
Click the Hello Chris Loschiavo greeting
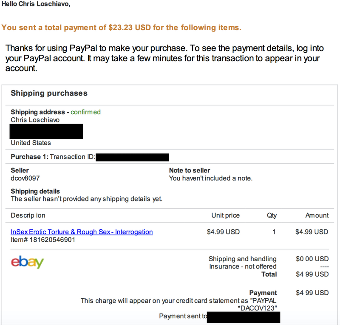pyautogui.click(x=36, y=4)
